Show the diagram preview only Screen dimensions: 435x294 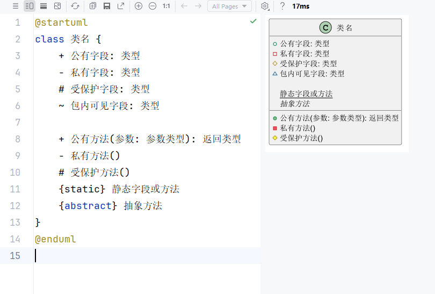[x=57, y=6]
